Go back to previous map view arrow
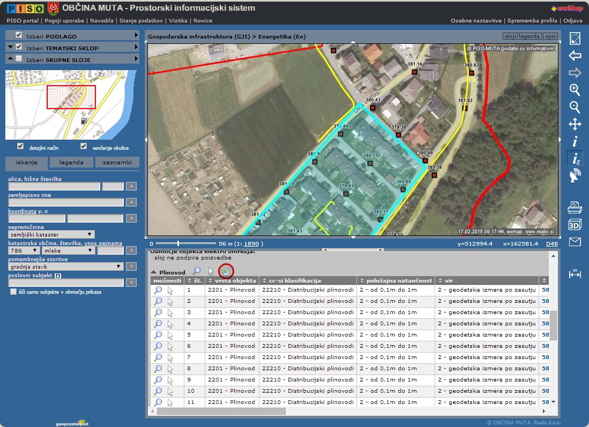This screenshot has width=589, height=427. click(575, 56)
